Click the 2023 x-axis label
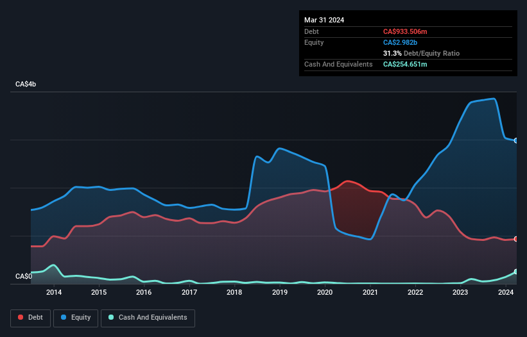 pyautogui.click(x=460, y=292)
